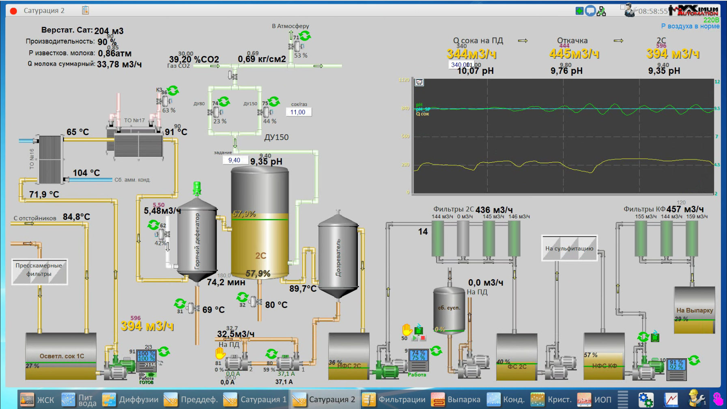The height and width of the screenshot is (409, 727).
Task: Open the frequency drive panel 10
Action: (x=676, y=369)
